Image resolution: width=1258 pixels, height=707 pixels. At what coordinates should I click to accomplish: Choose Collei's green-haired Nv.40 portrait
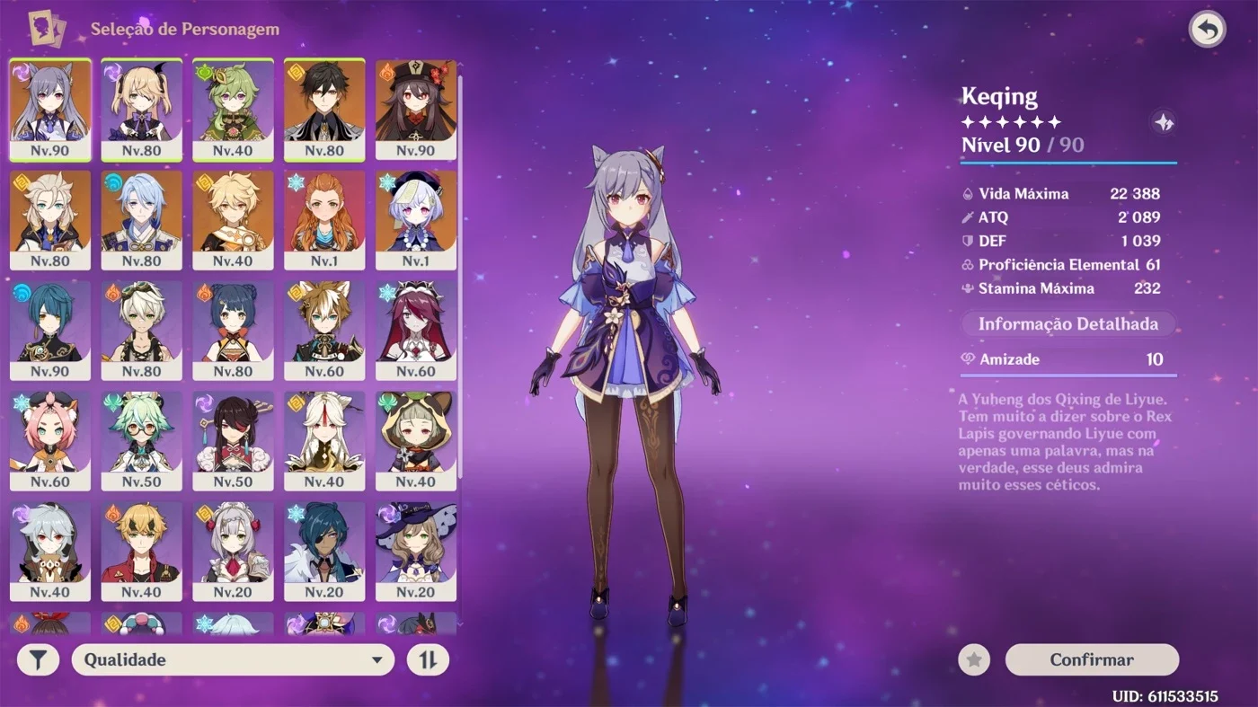click(x=233, y=110)
